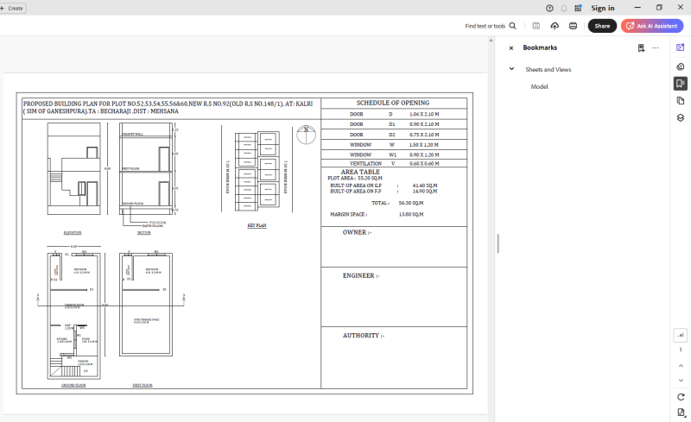Collapse the Sheets and Views bookmark
This screenshot has width=691, height=422.
pyautogui.click(x=511, y=69)
